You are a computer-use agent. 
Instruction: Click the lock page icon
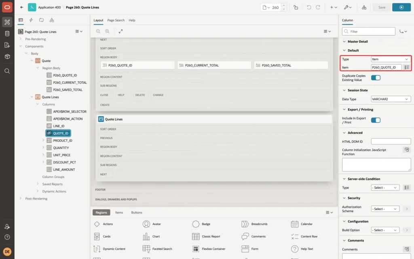tap(296, 7)
